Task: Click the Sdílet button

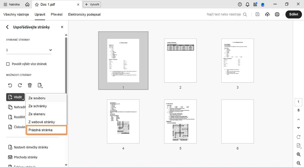Action: pyautogui.click(x=294, y=14)
